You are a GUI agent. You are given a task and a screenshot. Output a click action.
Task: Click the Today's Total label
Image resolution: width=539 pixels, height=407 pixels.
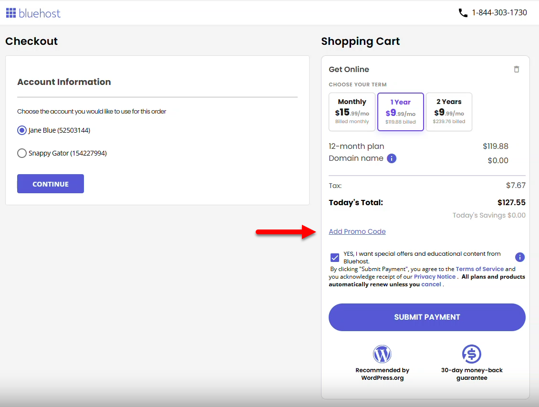click(x=356, y=202)
